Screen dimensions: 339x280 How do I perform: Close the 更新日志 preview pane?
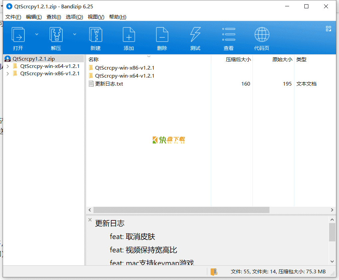pos(90,220)
